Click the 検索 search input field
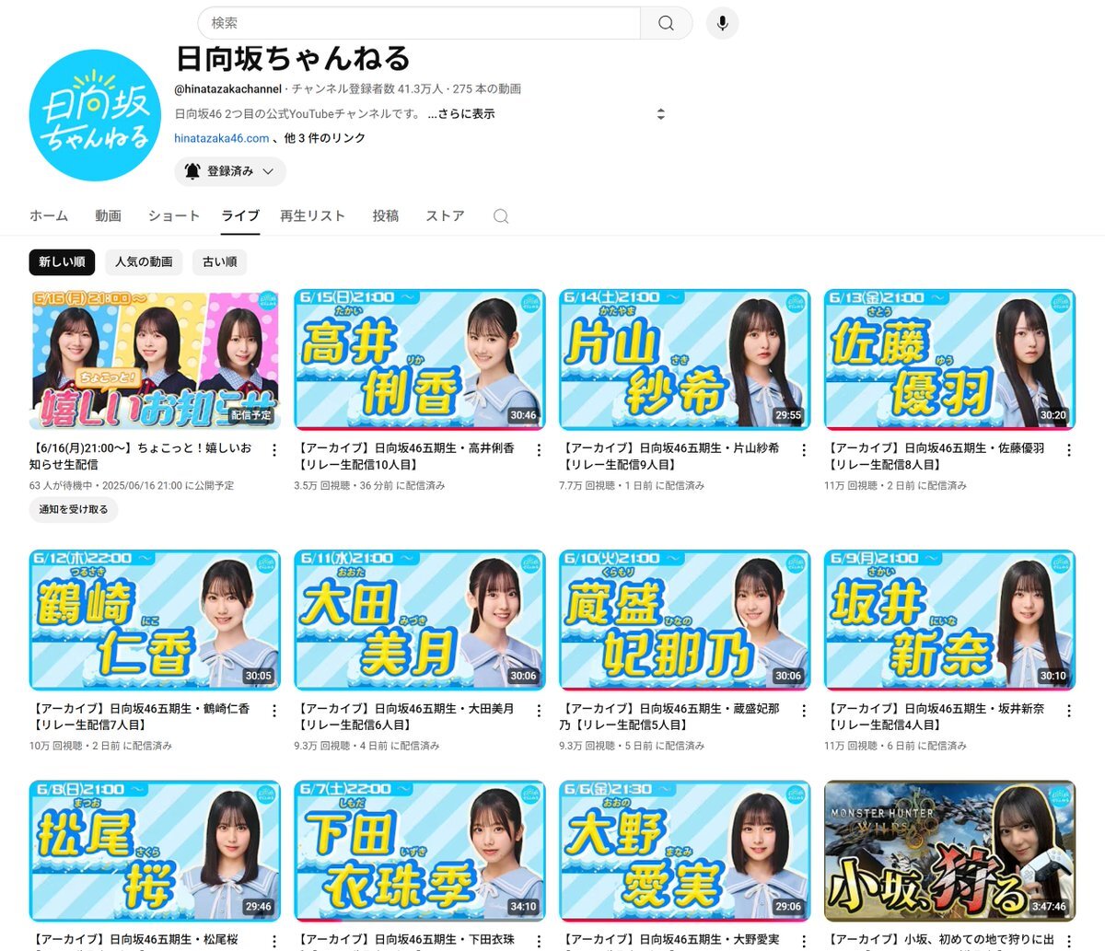1105x951 pixels. pyautogui.click(x=419, y=24)
